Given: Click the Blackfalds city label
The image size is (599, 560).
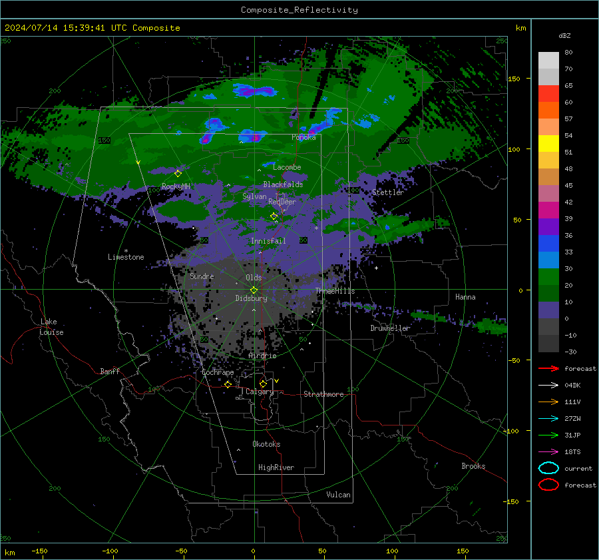Looking at the screenshot, I should point(283,184).
